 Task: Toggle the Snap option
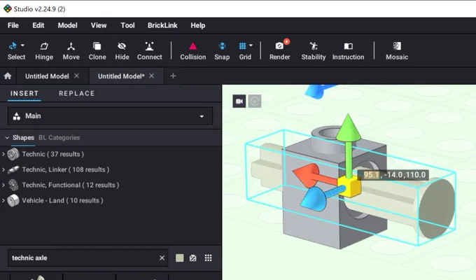(222, 51)
